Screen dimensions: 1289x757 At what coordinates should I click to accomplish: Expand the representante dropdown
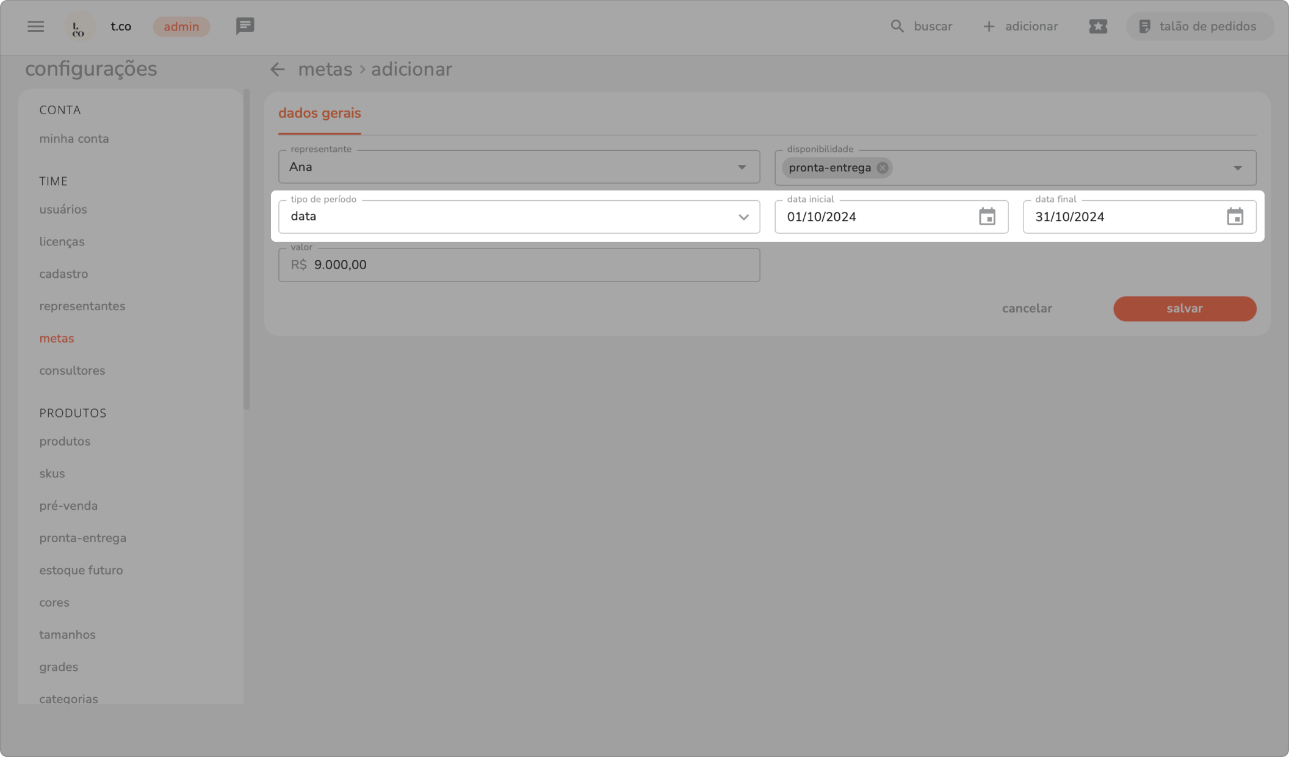[742, 167]
